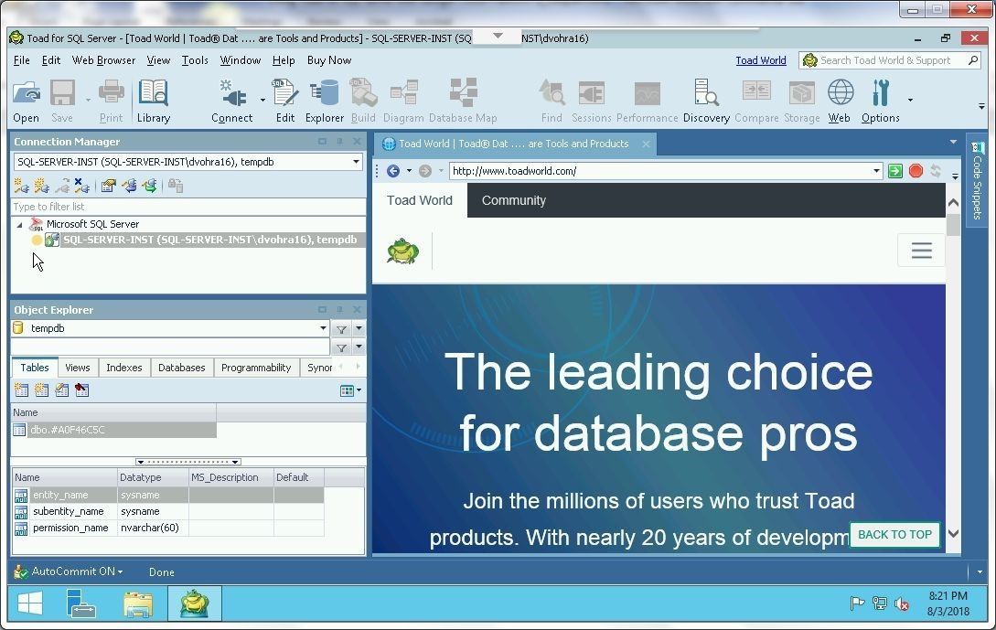Open the File menu

(x=22, y=60)
